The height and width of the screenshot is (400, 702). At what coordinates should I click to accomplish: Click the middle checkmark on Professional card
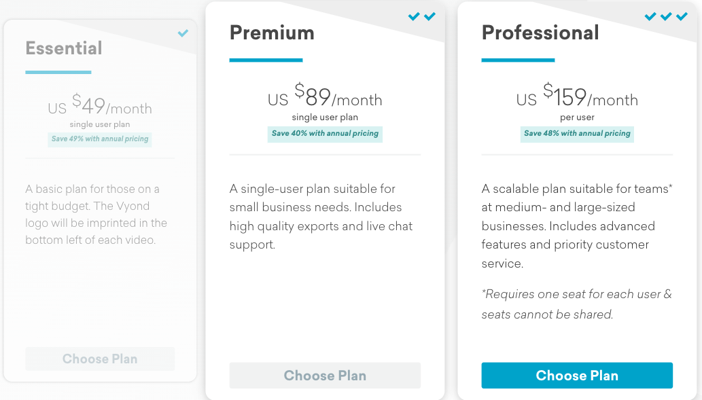pyautogui.click(x=666, y=16)
